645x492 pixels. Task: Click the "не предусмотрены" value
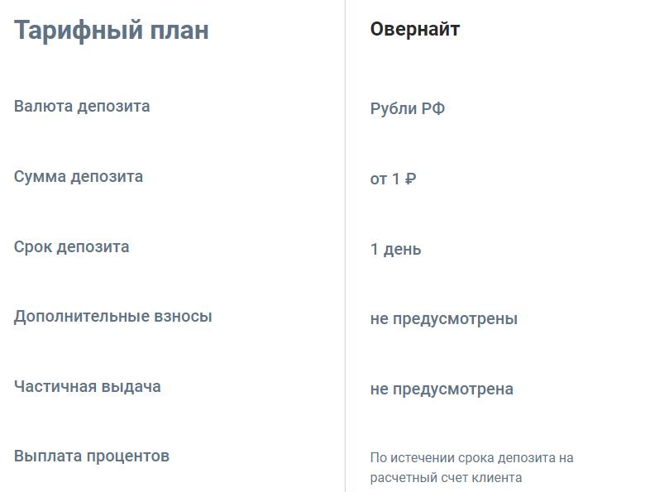click(x=444, y=319)
